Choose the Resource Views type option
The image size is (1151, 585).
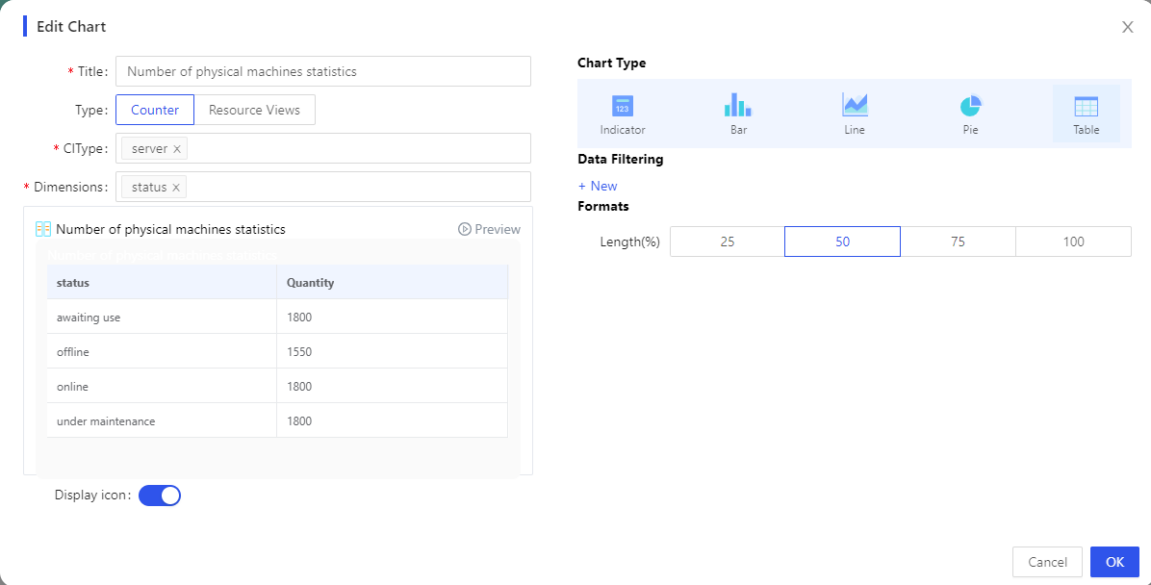coord(255,110)
